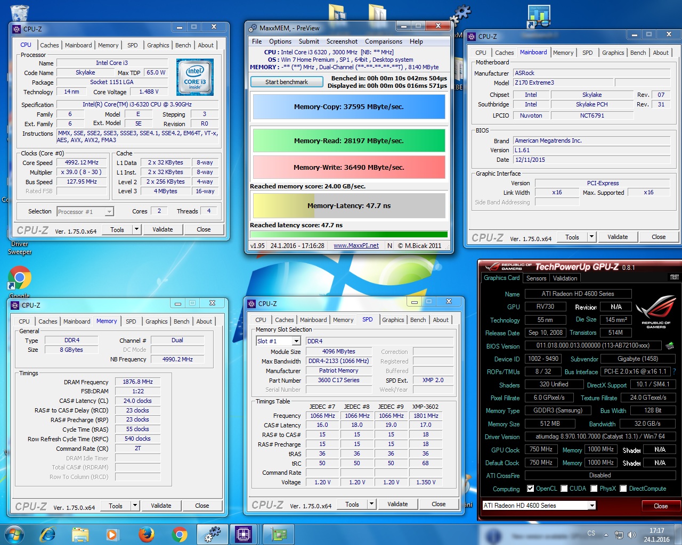Open About tab in CPU-Z Memory timings window

point(204,321)
